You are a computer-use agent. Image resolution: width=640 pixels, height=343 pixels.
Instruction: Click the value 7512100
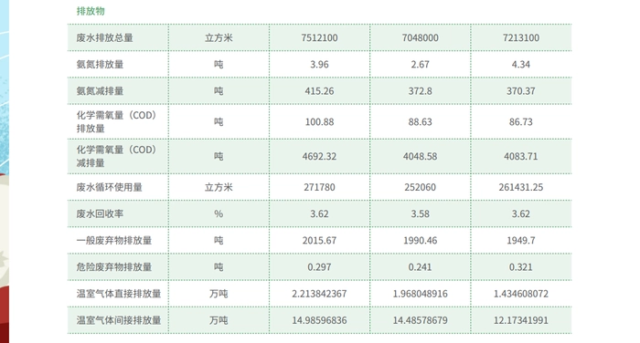click(x=319, y=38)
